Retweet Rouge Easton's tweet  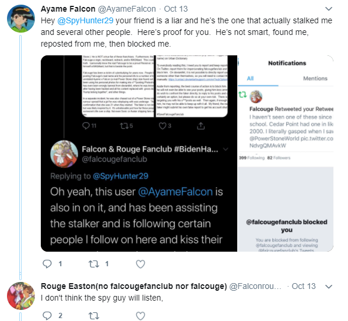point(94,316)
